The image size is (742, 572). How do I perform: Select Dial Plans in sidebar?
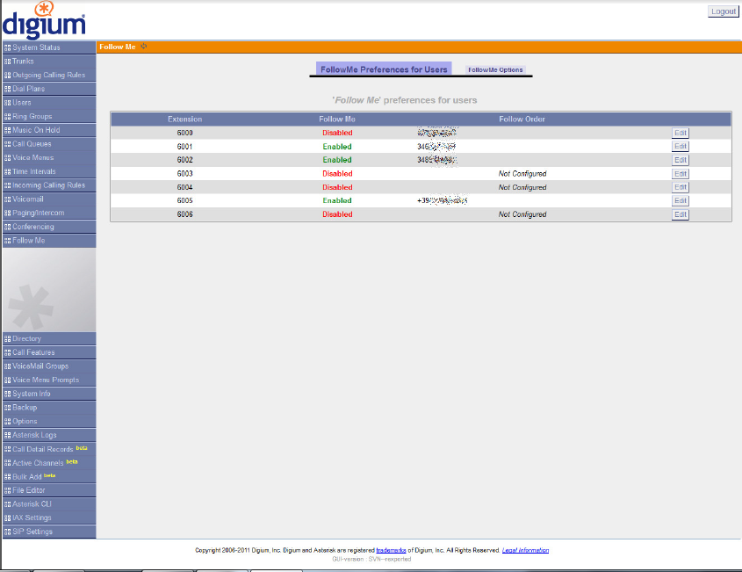[x=49, y=89]
